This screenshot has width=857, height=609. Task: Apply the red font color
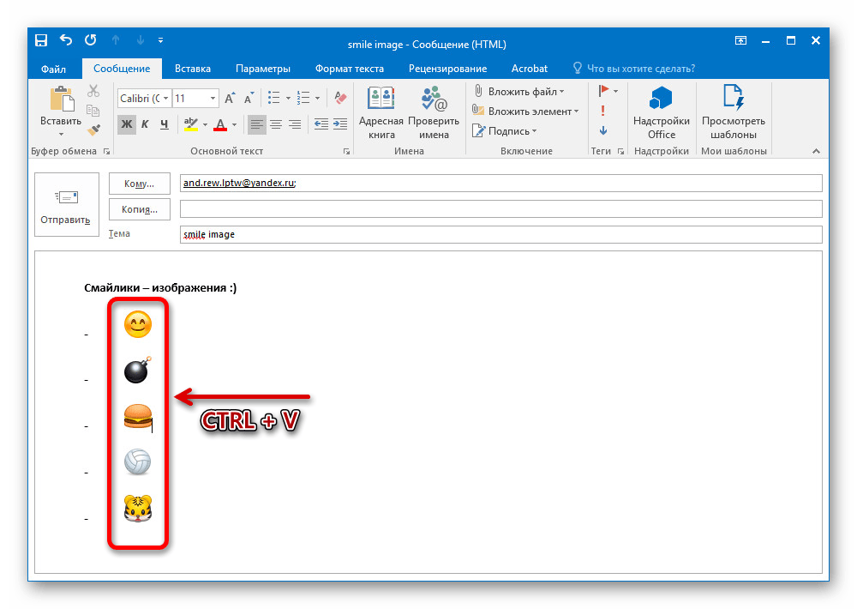click(220, 124)
